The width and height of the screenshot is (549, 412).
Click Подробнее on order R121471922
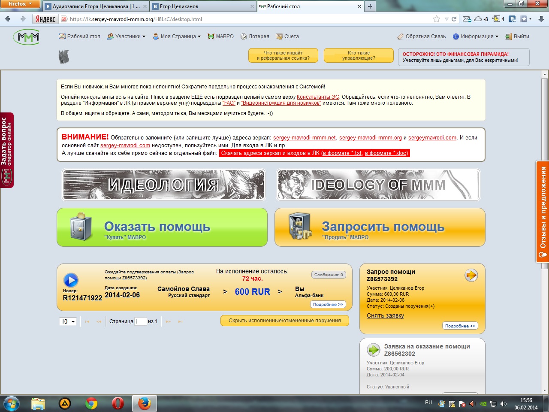pyautogui.click(x=328, y=304)
